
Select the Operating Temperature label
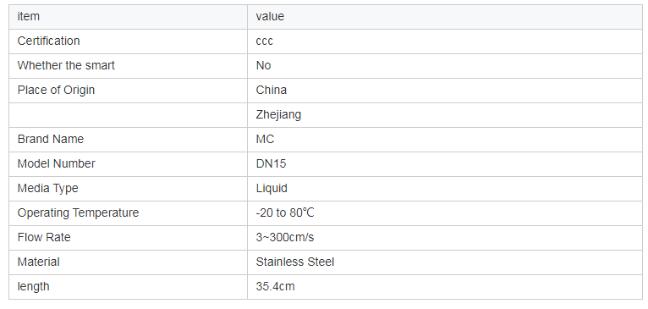click(78, 213)
